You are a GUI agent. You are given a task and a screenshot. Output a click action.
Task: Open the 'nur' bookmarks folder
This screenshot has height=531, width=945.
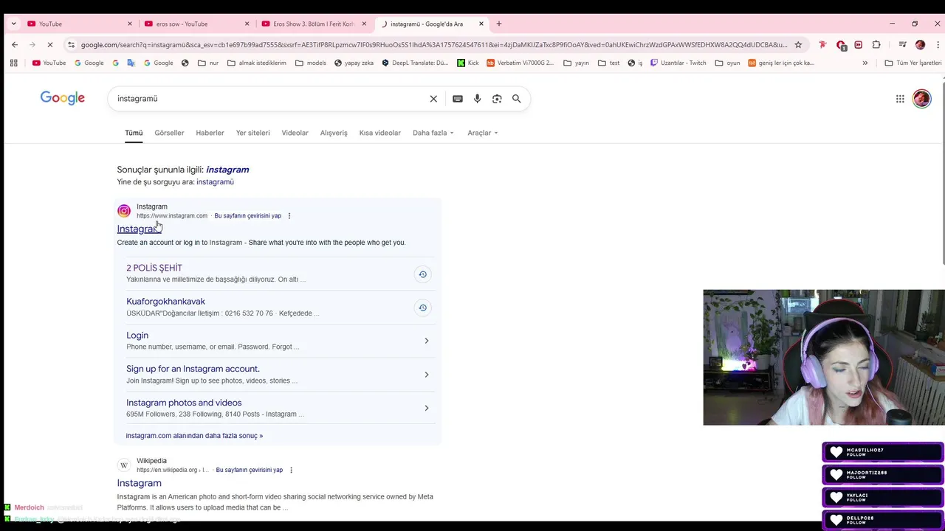click(x=208, y=63)
